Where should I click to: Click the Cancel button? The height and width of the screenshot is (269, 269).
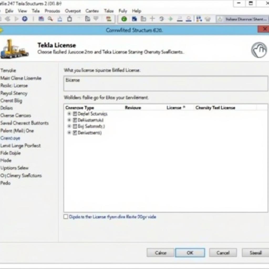[223, 253]
